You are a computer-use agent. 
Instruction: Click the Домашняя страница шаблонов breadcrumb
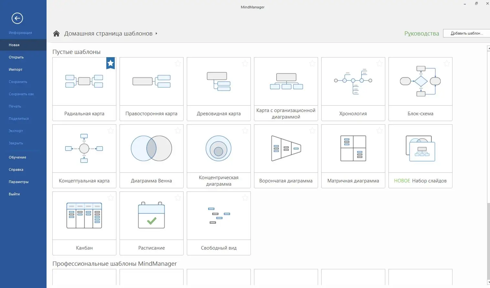pyautogui.click(x=108, y=34)
